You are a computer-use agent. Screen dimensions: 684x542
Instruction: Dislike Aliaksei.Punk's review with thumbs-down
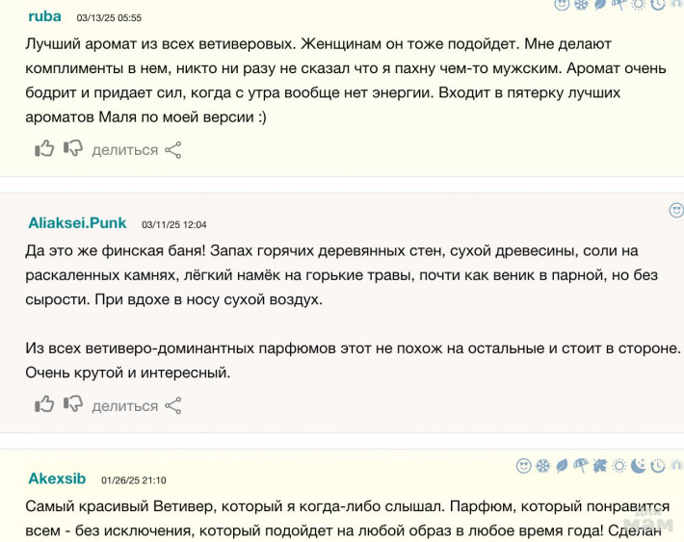[x=73, y=404]
